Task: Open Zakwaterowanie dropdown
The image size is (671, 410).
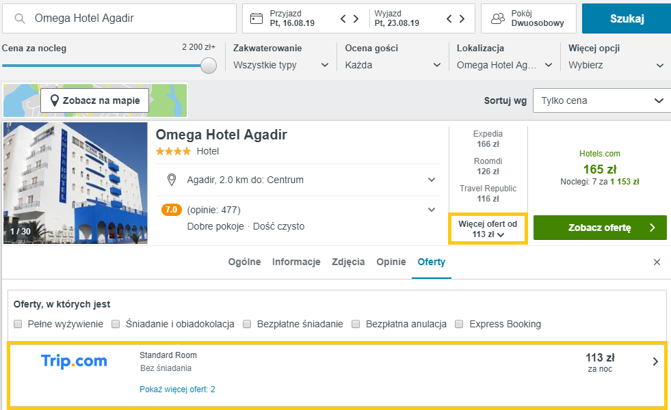Action: pyautogui.click(x=280, y=65)
